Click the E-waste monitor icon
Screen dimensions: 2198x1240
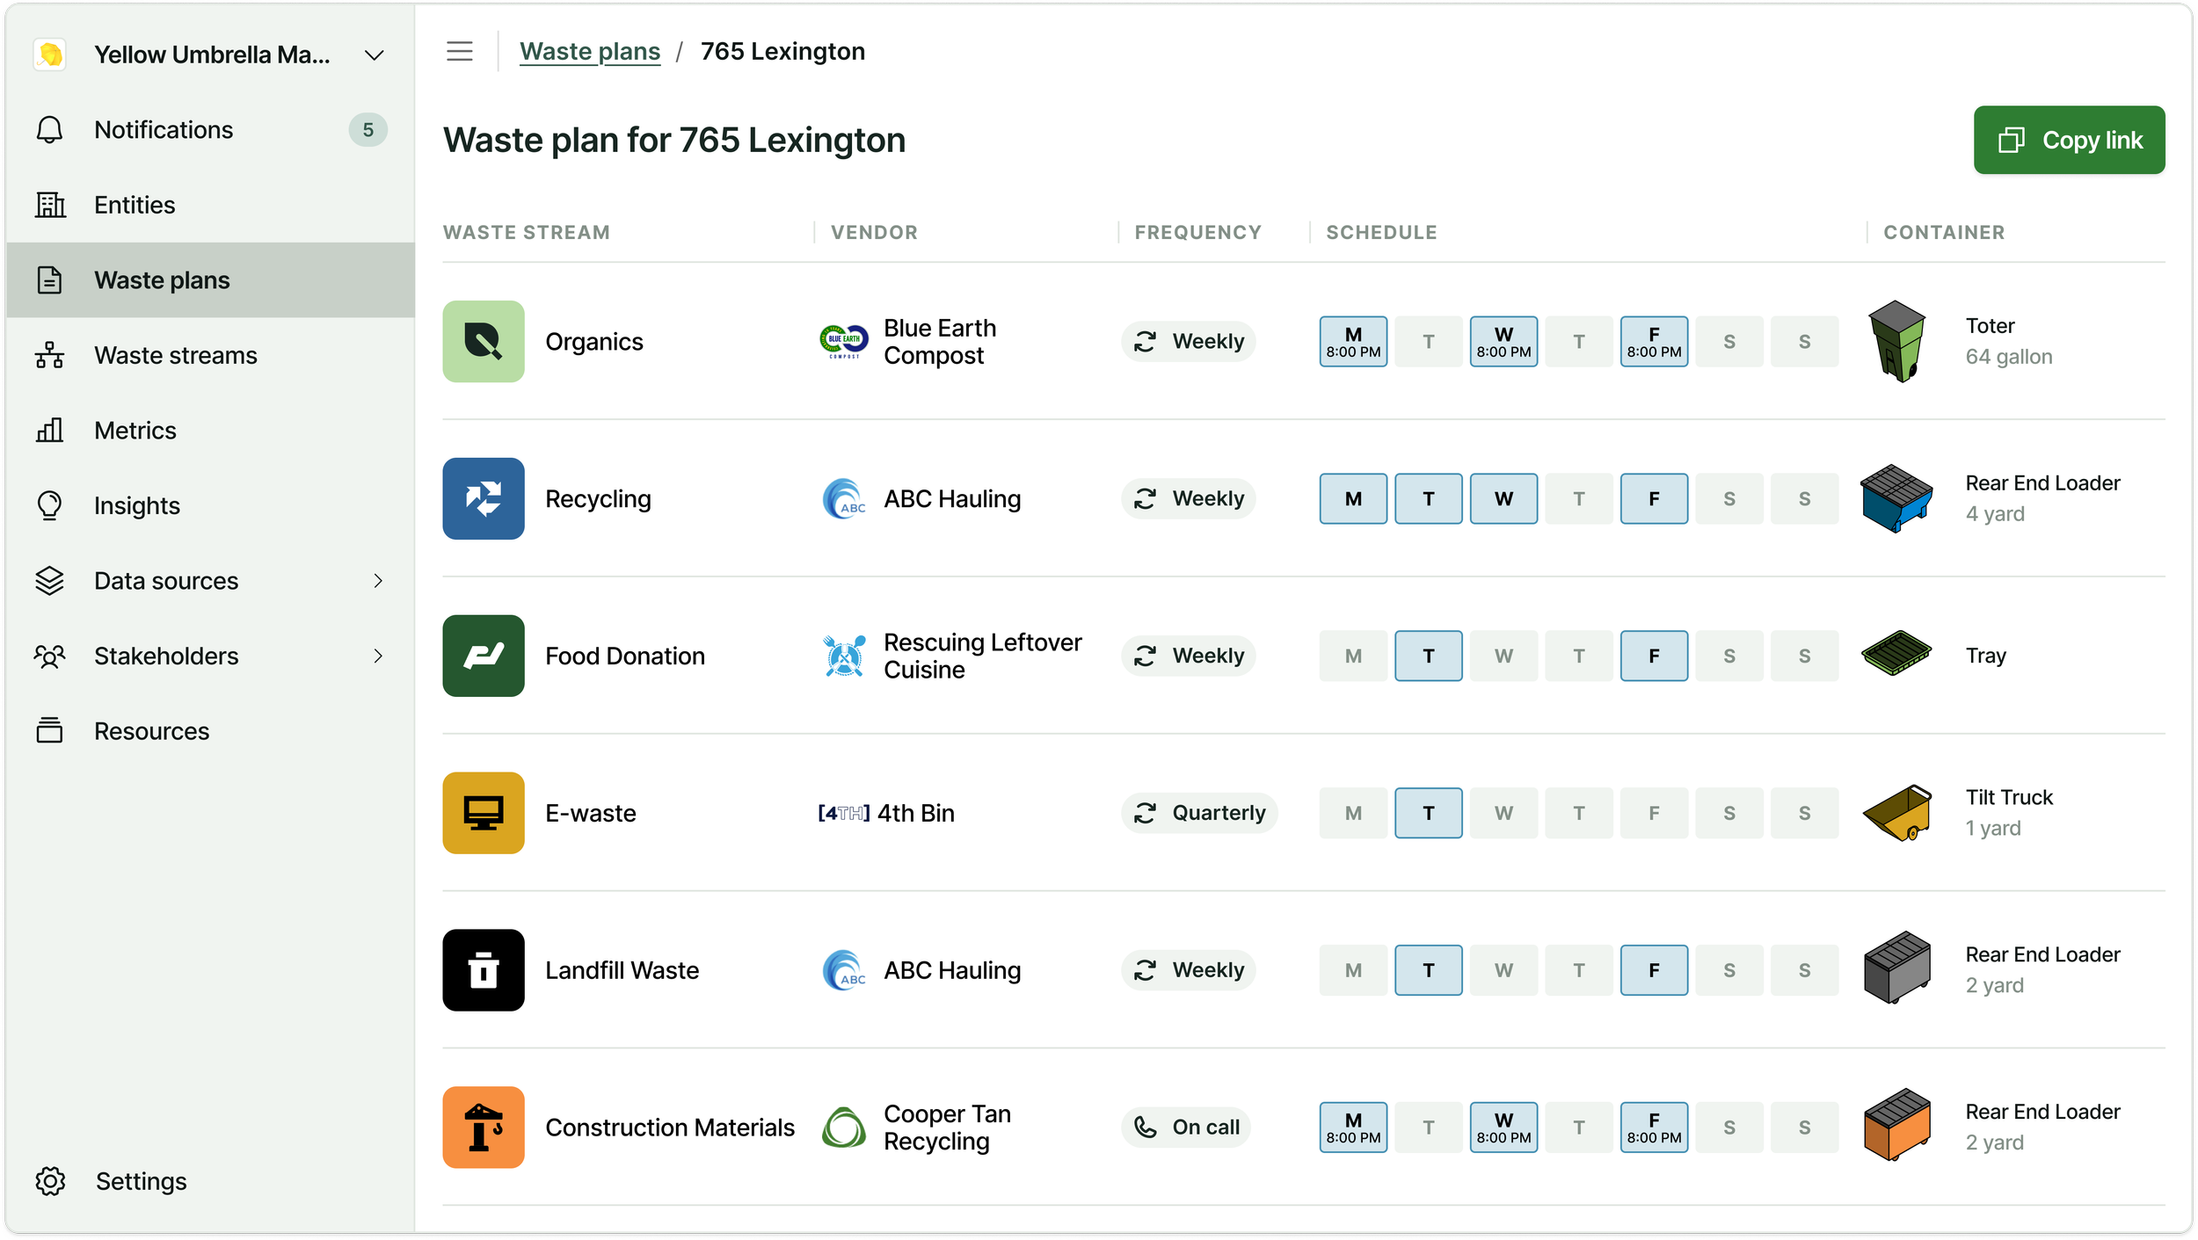(484, 813)
